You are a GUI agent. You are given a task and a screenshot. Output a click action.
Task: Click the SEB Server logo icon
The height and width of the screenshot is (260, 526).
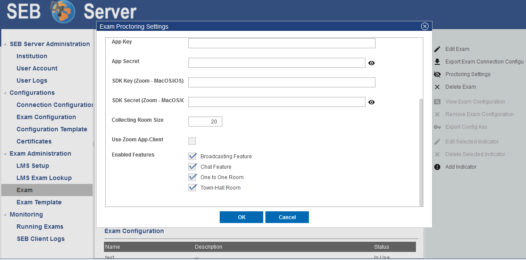tap(63, 12)
